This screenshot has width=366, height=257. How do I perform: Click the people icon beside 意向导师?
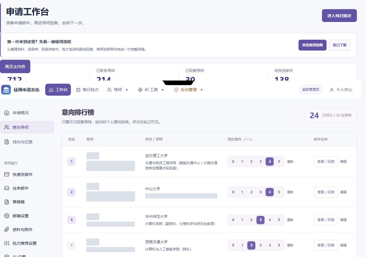coord(7,127)
